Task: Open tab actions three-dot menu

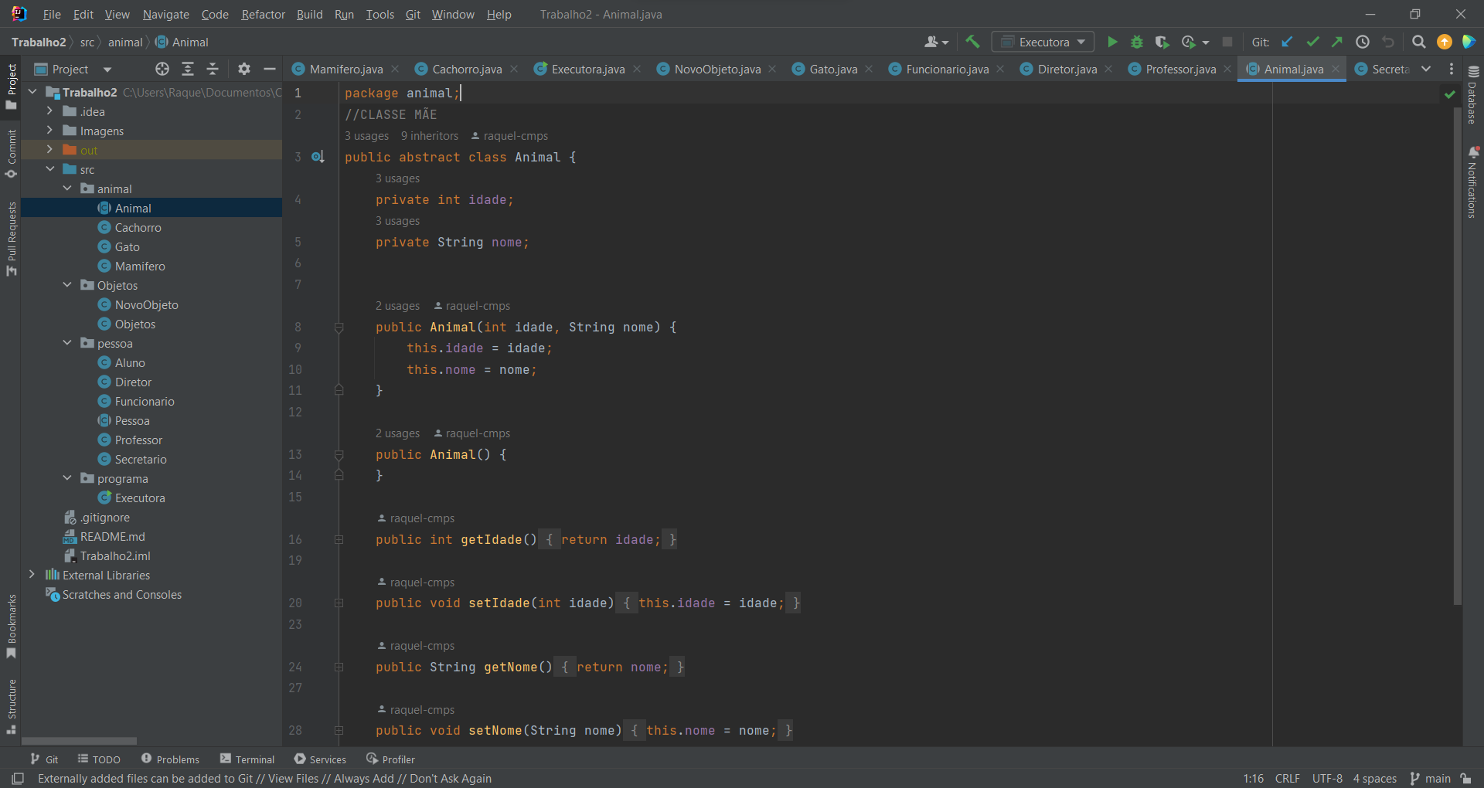Action: 1452,69
